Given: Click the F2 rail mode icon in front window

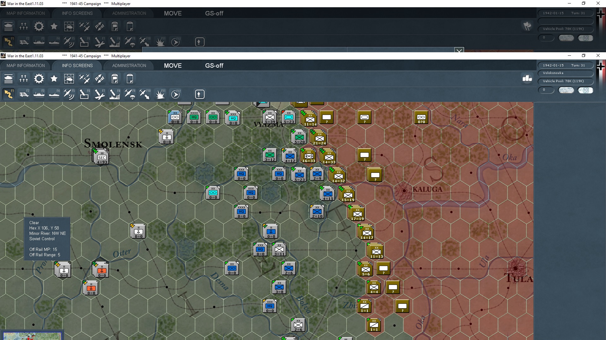Looking at the screenshot, I should (24, 94).
